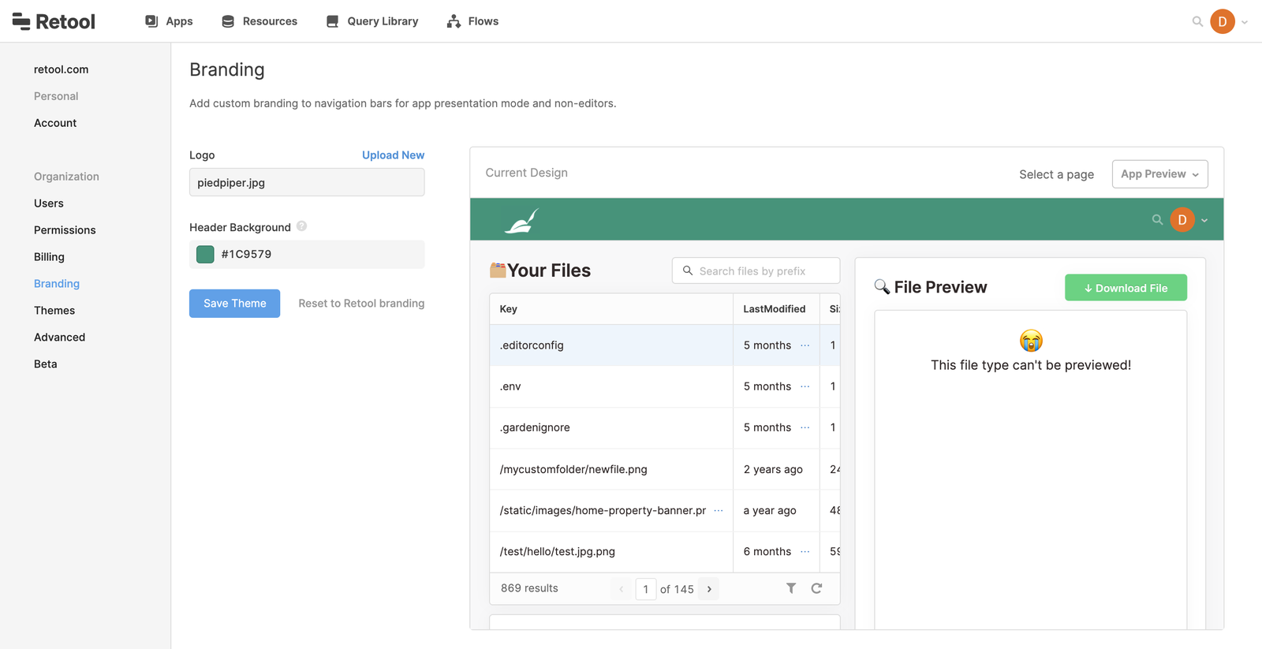The image size is (1262, 649).
Task: Go to Account settings
Action: tap(55, 123)
